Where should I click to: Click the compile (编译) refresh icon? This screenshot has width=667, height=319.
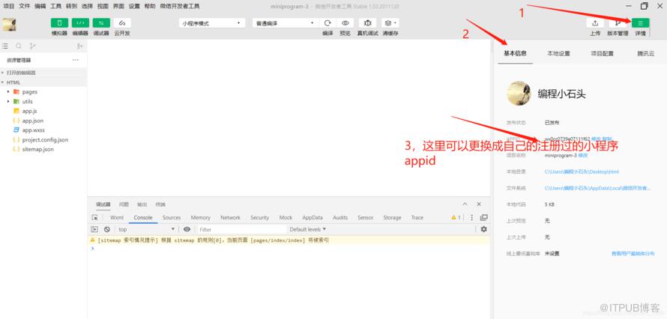pos(328,23)
